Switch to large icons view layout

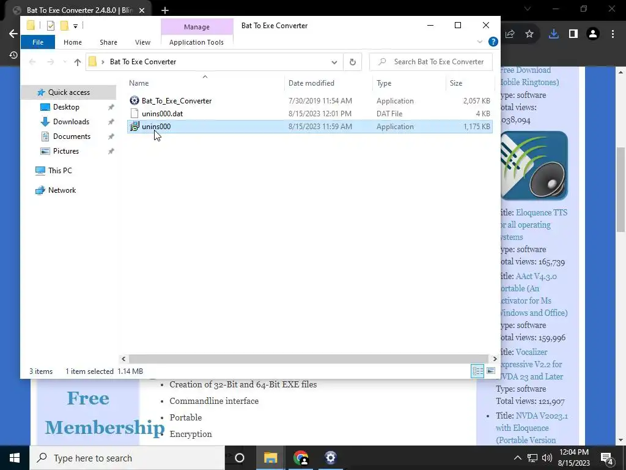coord(491,371)
